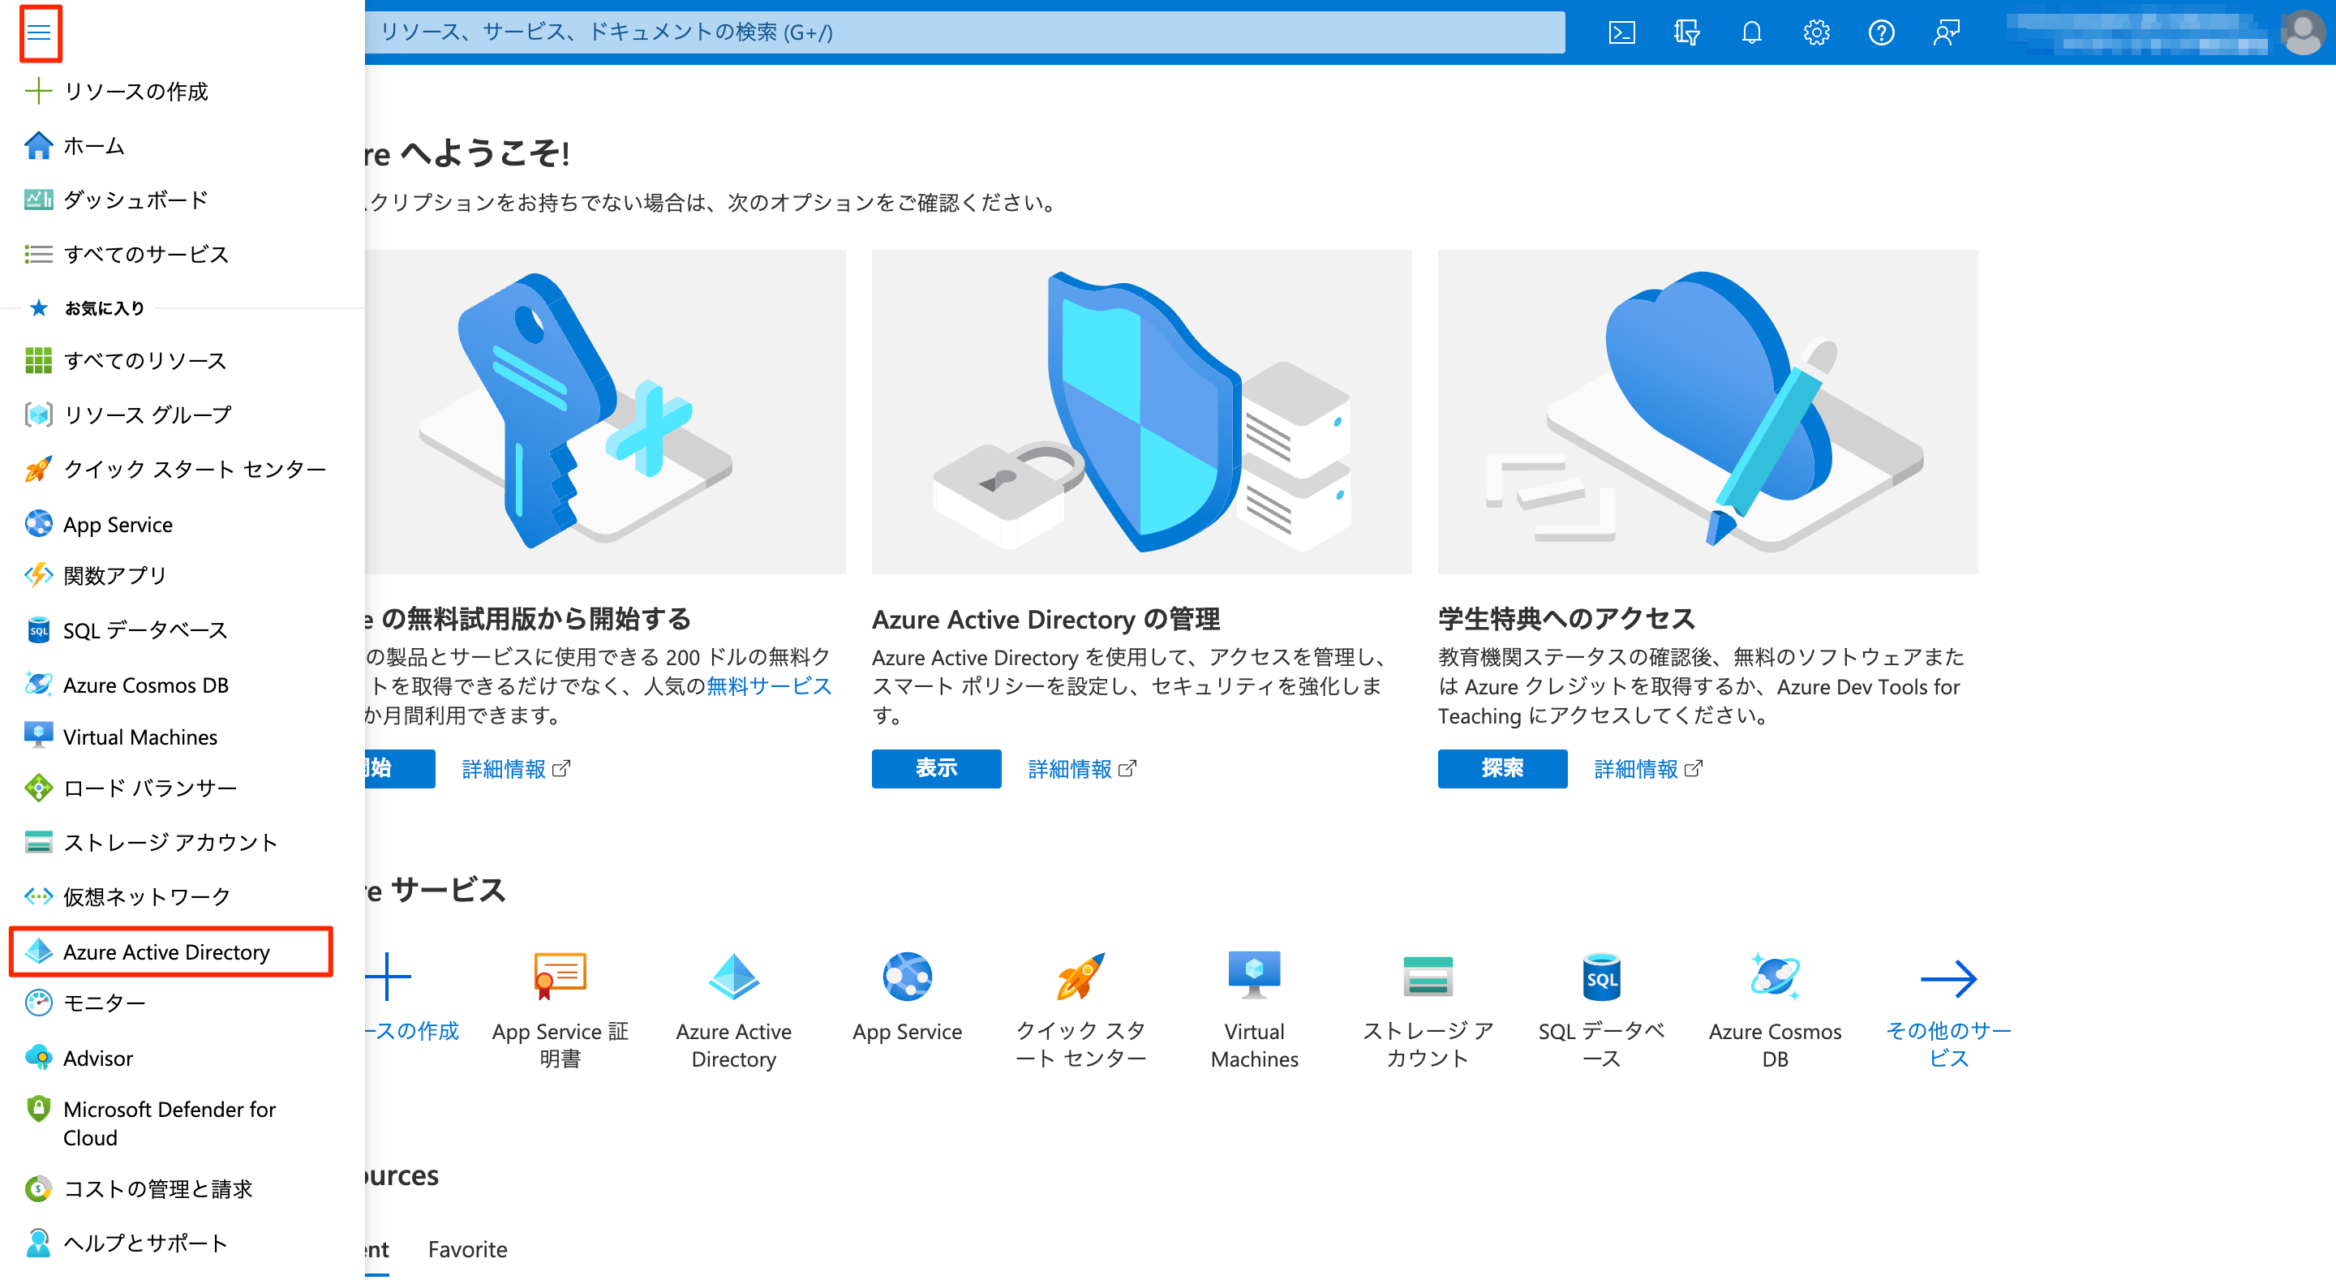Open directory and subscription filter icon
This screenshot has height=1280, width=2336.
click(x=1685, y=33)
